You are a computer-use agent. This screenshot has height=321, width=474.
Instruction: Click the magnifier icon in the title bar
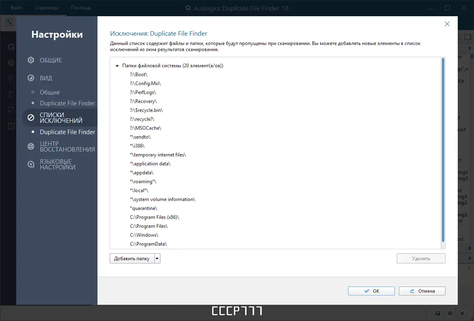(188, 8)
